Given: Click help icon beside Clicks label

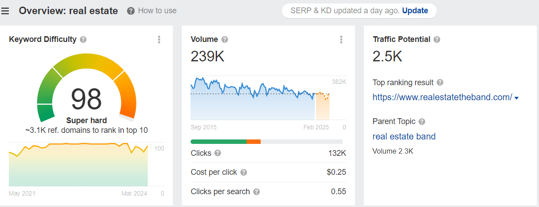Looking at the screenshot, I should 217,153.
